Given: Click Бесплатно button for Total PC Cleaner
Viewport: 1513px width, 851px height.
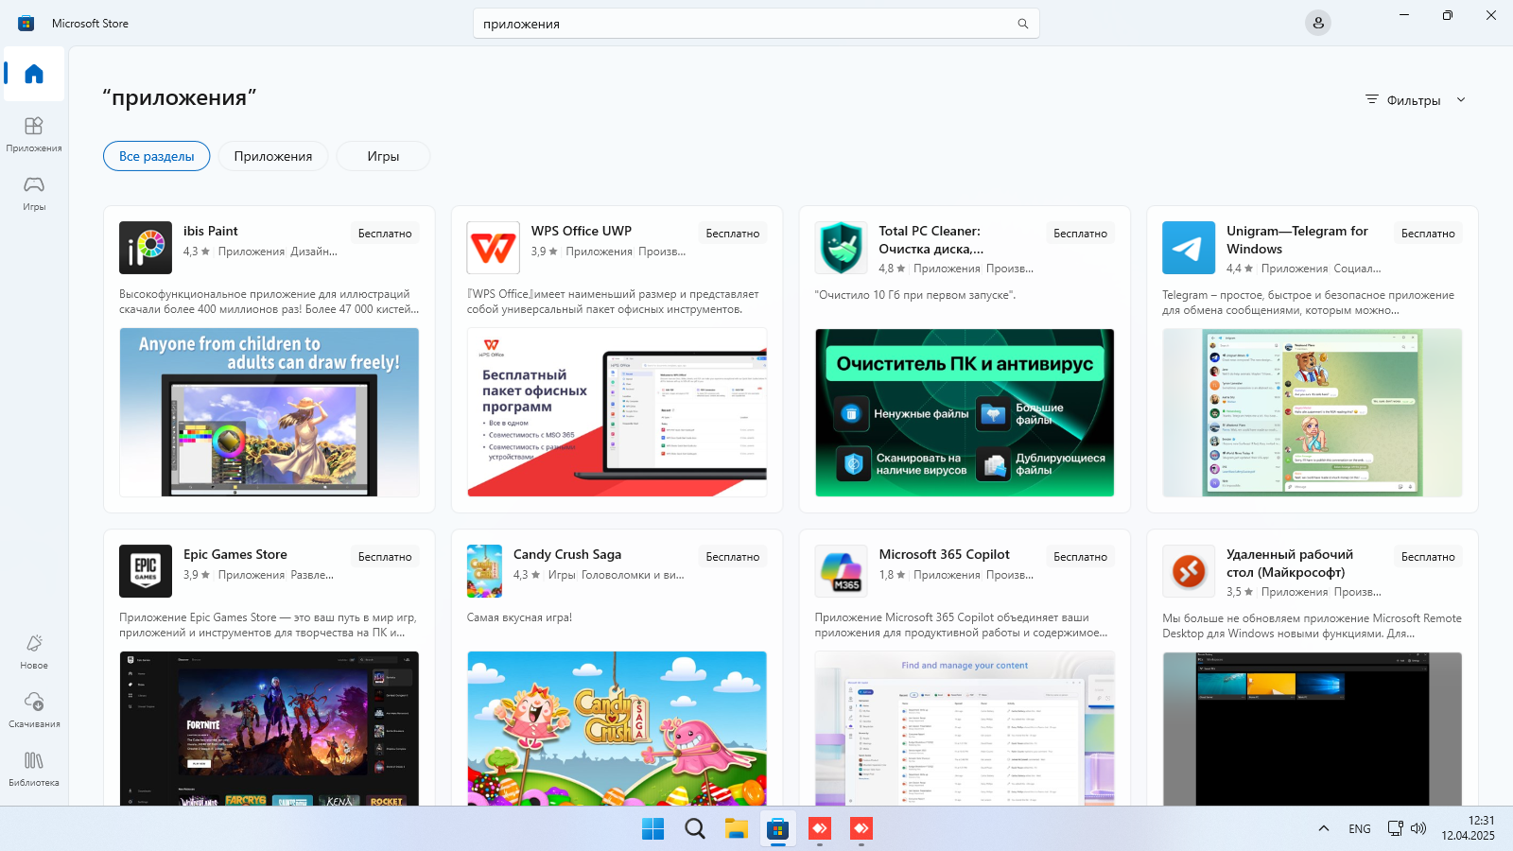Looking at the screenshot, I should pyautogui.click(x=1081, y=234).
